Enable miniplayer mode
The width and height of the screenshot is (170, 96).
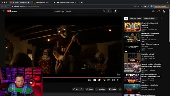[x=104, y=80]
